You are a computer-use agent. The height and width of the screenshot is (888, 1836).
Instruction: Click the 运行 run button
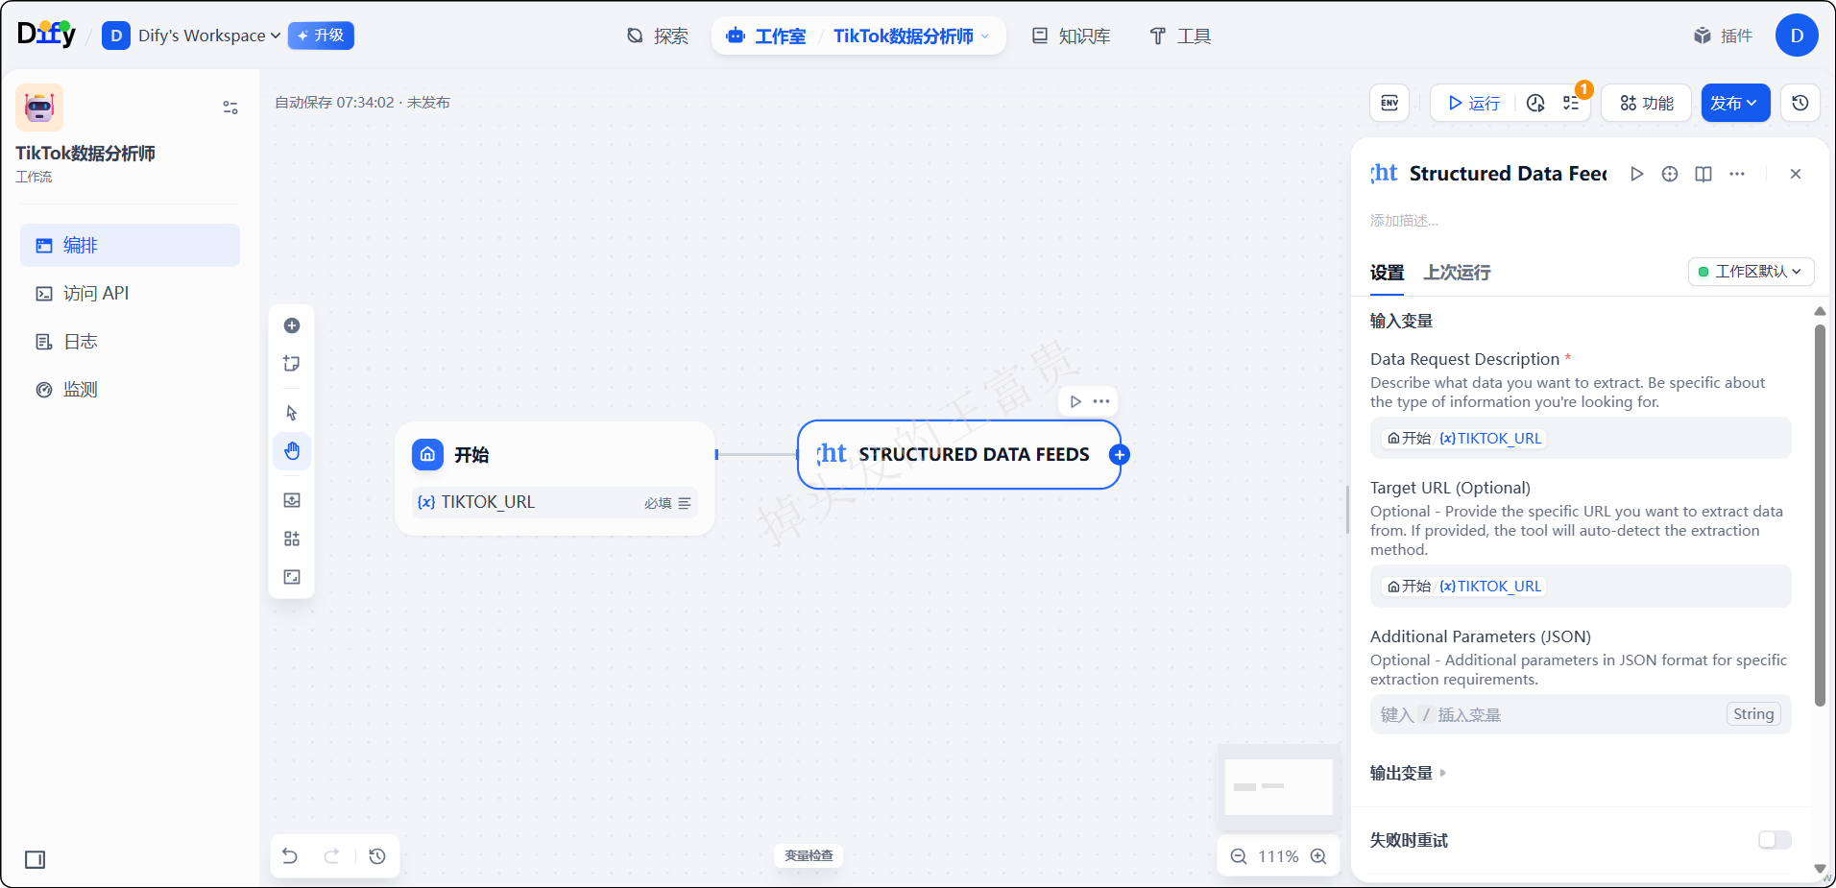(1474, 103)
